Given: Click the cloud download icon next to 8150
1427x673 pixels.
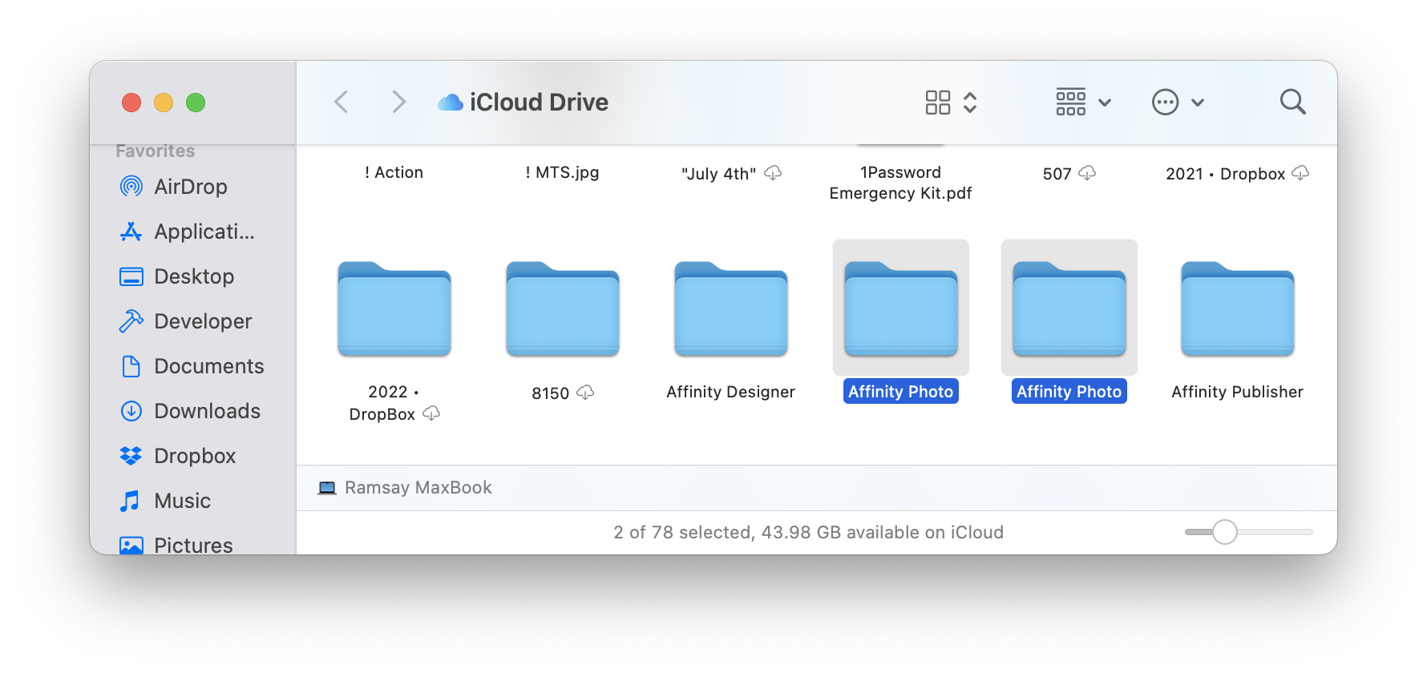Looking at the screenshot, I should click(x=585, y=393).
